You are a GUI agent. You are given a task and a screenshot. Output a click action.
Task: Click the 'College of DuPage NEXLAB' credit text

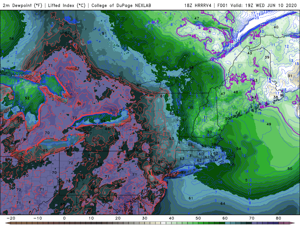click(121, 5)
